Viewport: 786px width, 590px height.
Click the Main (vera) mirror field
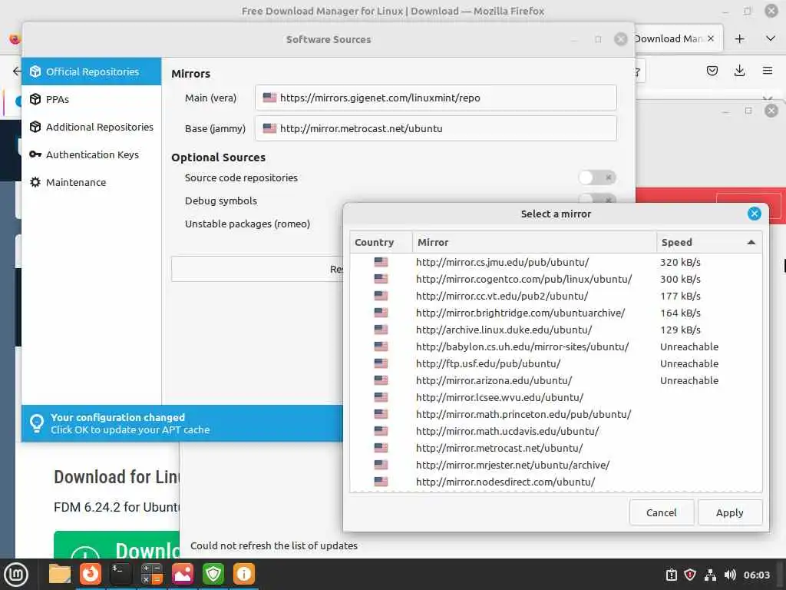(436, 98)
